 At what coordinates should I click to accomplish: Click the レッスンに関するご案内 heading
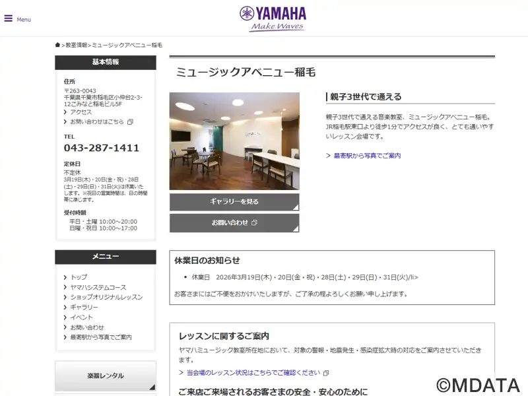pos(224,336)
